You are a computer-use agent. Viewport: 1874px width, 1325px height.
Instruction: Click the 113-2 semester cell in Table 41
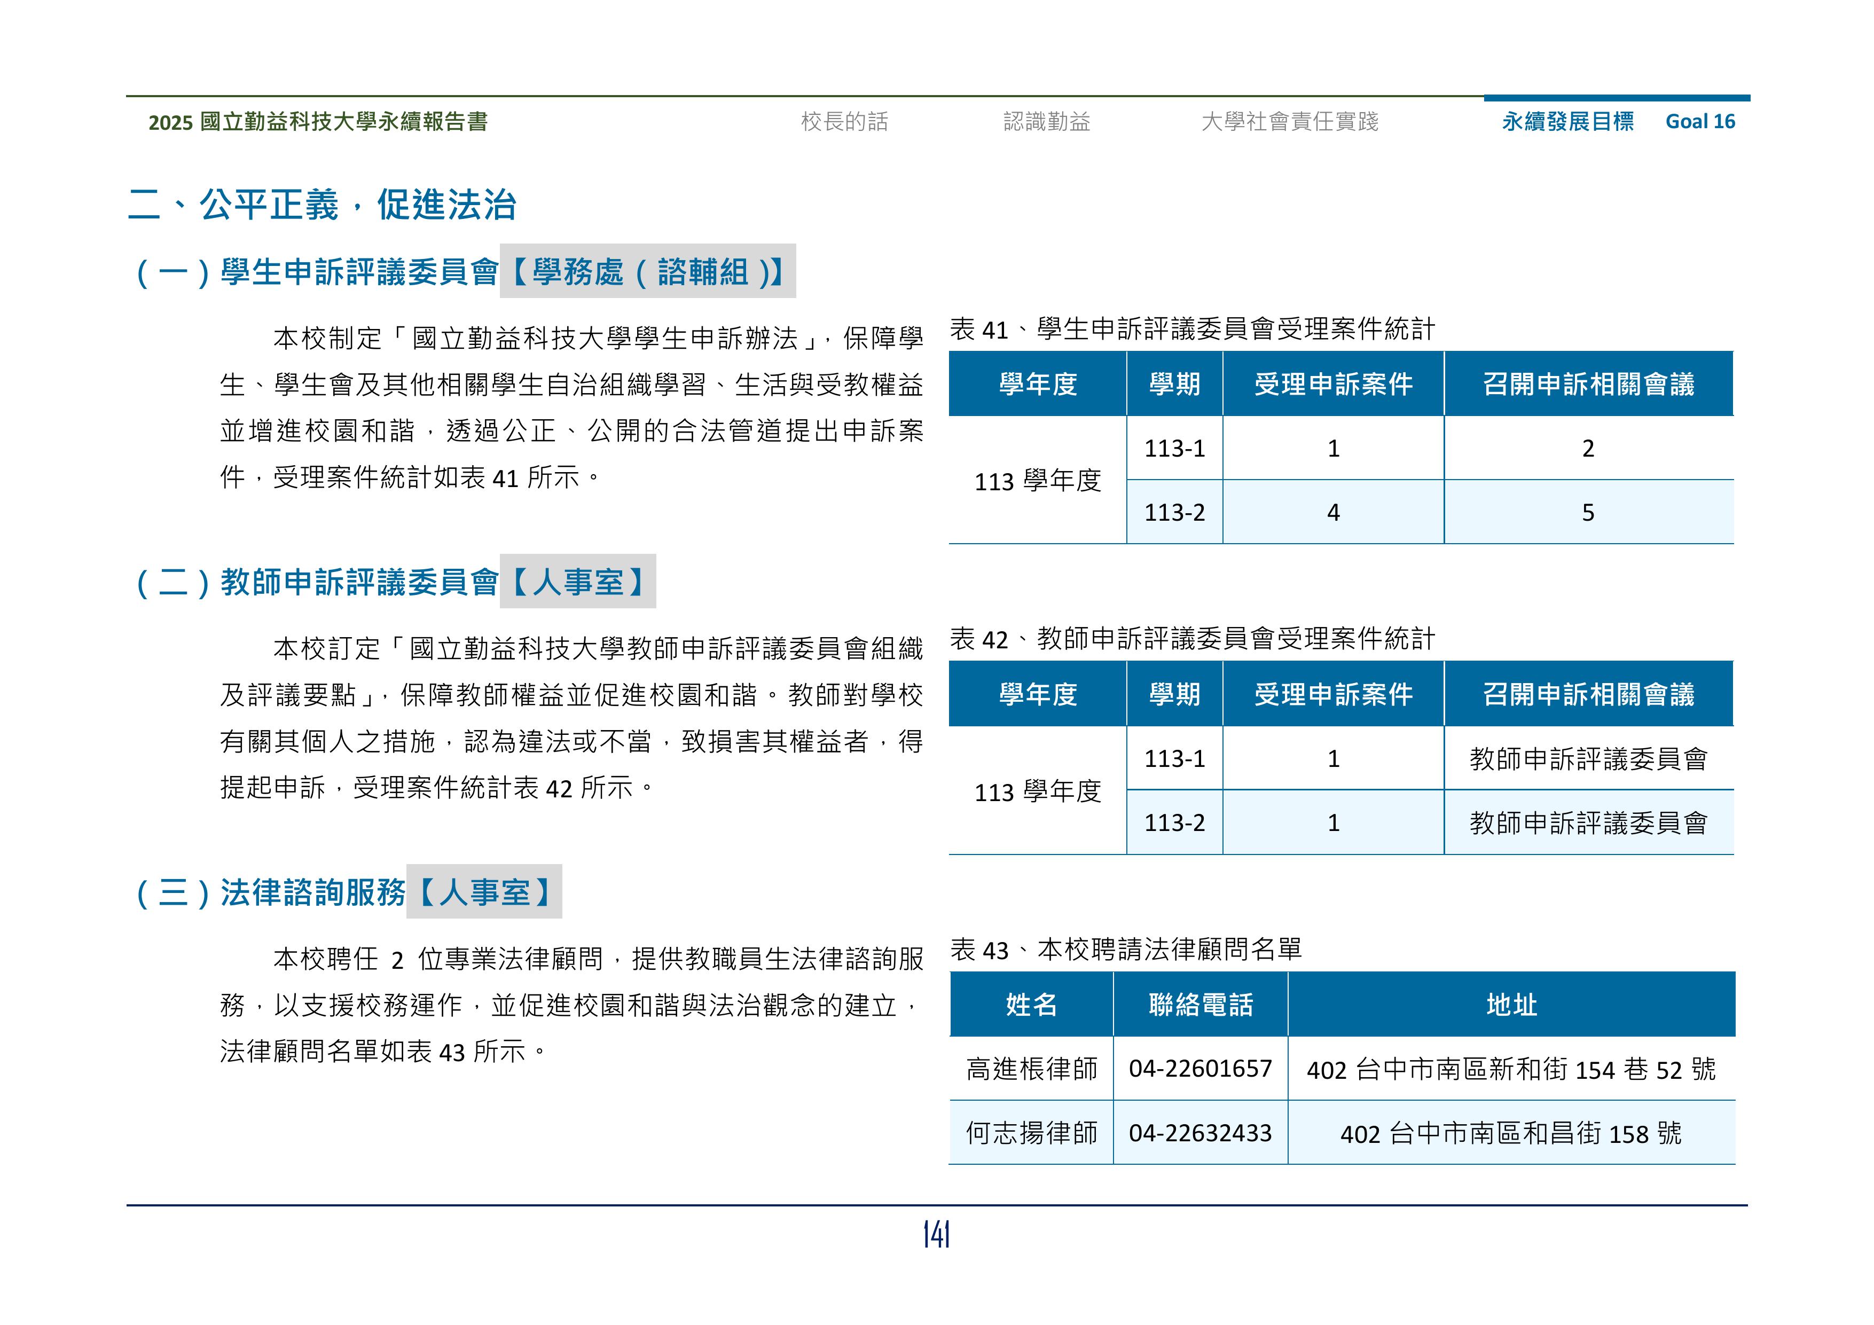pyautogui.click(x=1174, y=512)
